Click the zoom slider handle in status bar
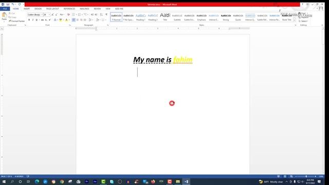This screenshot has width=329, height=185. point(306,176)
